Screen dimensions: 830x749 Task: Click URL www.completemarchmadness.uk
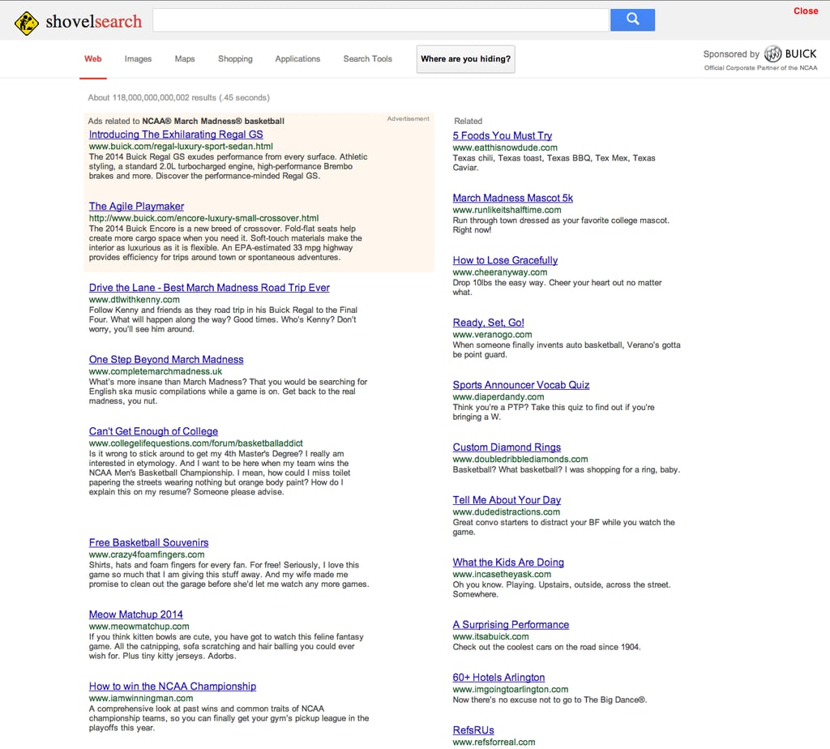(x=156, y=371)
